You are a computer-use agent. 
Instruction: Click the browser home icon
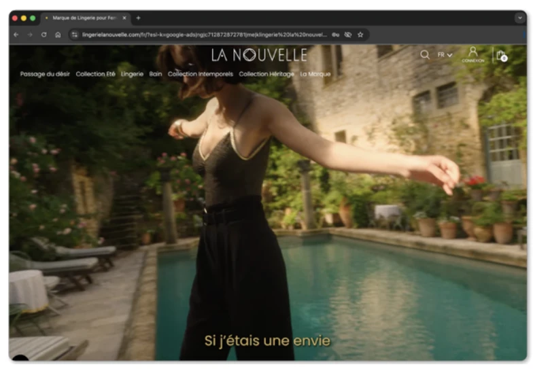(58, 35)
